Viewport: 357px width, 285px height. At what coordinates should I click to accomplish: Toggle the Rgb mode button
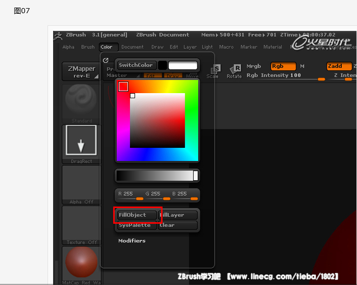click(283, 66)
